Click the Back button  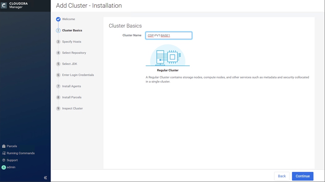282,176
